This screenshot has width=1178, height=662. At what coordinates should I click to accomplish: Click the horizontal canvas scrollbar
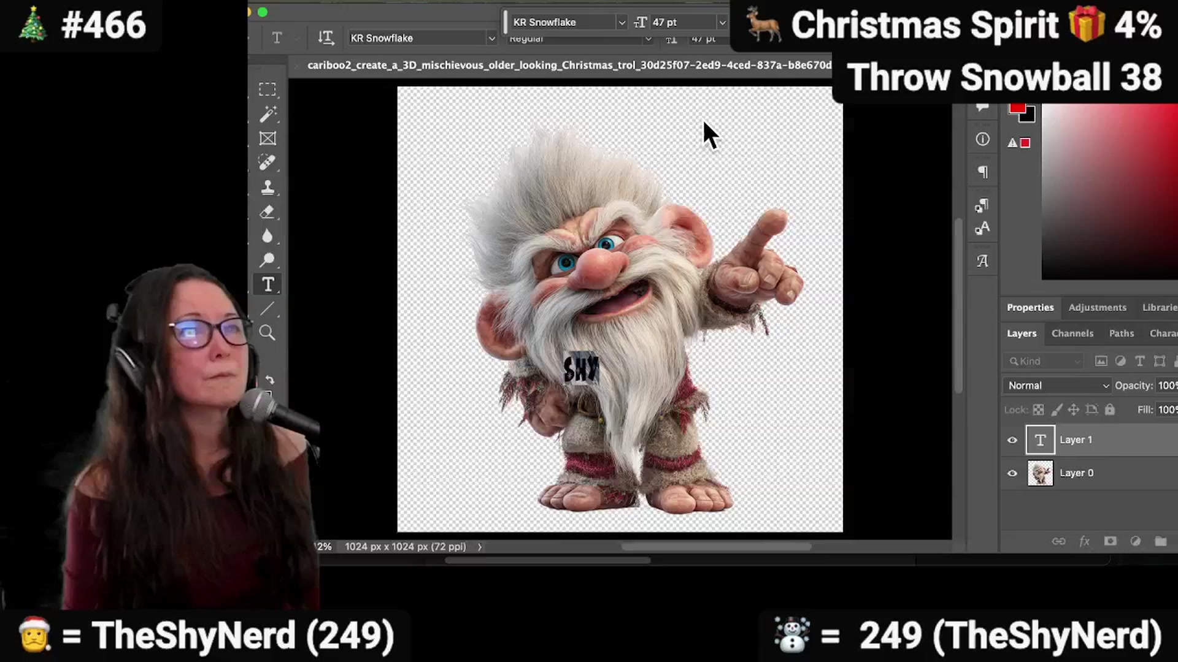pyautogui.click(x=716, y=547)
